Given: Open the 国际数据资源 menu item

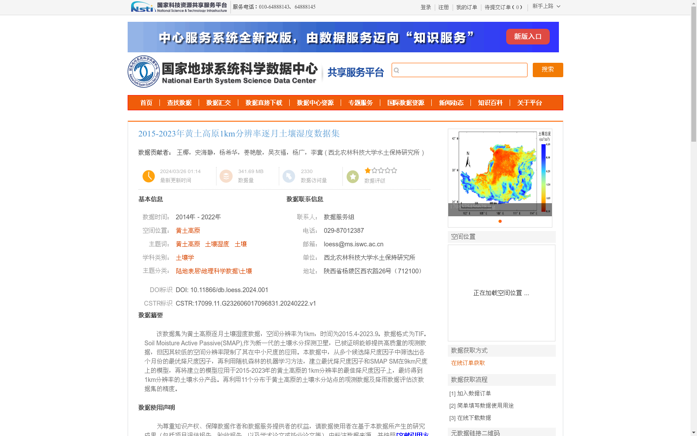Looking at the screenshot, I should pyautogui.click(x=406, y=103).
